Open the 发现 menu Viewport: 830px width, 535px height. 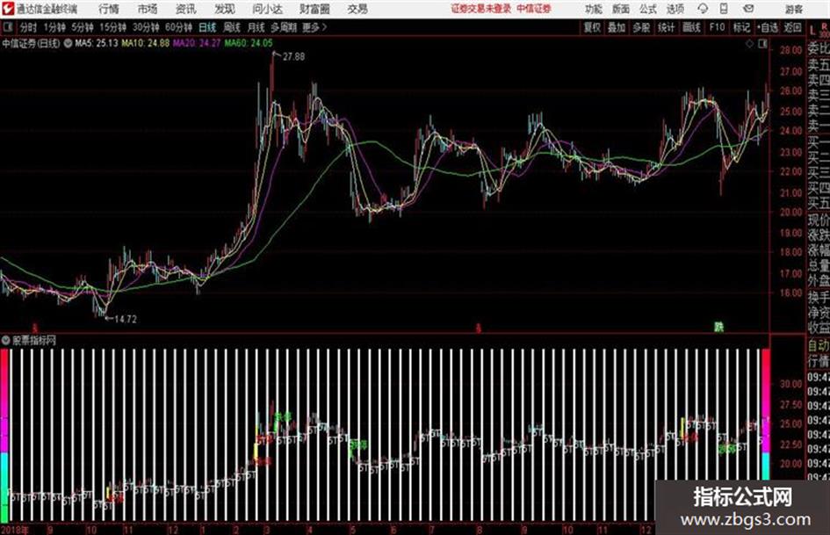(225, 9)
